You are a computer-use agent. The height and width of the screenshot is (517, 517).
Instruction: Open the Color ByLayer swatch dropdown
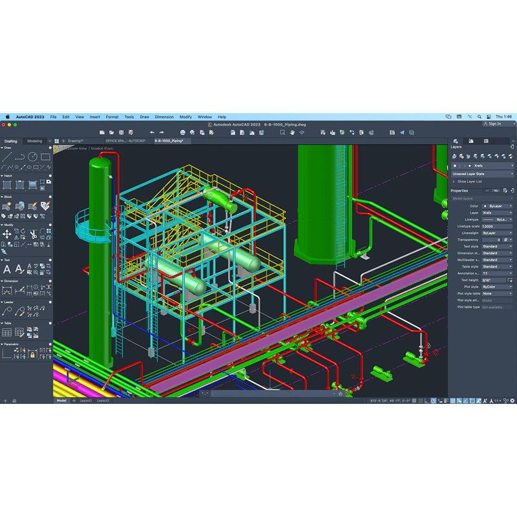point(497,206)
